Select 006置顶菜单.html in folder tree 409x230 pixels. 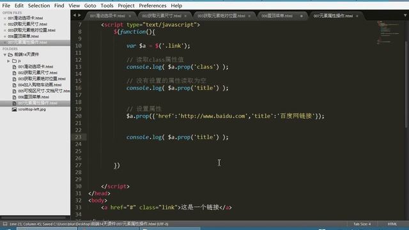click(x=33, y=97)
